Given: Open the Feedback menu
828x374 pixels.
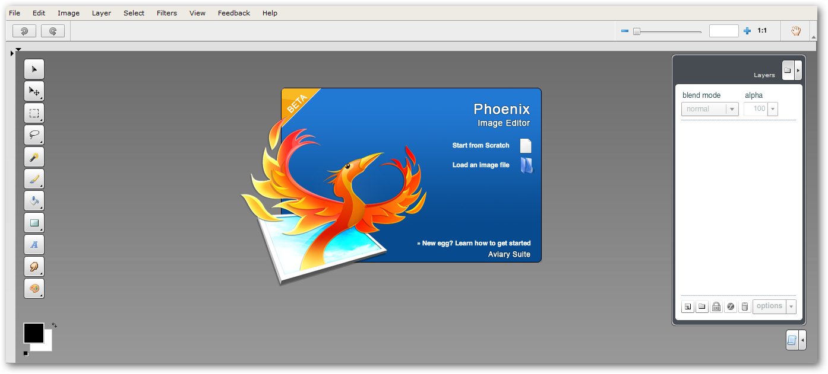Looking at the screenshot, I should coord(234,13).
